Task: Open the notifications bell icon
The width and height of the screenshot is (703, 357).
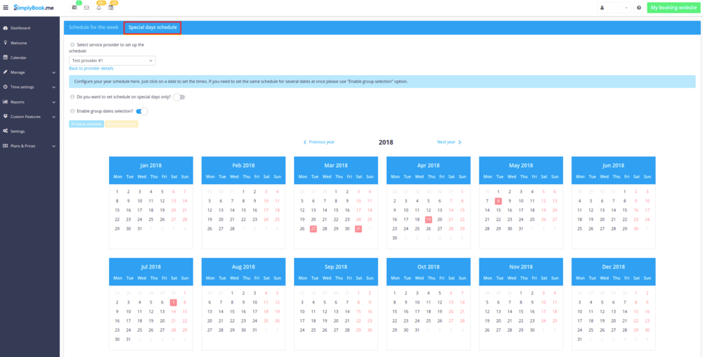Action: pos(98,8)
